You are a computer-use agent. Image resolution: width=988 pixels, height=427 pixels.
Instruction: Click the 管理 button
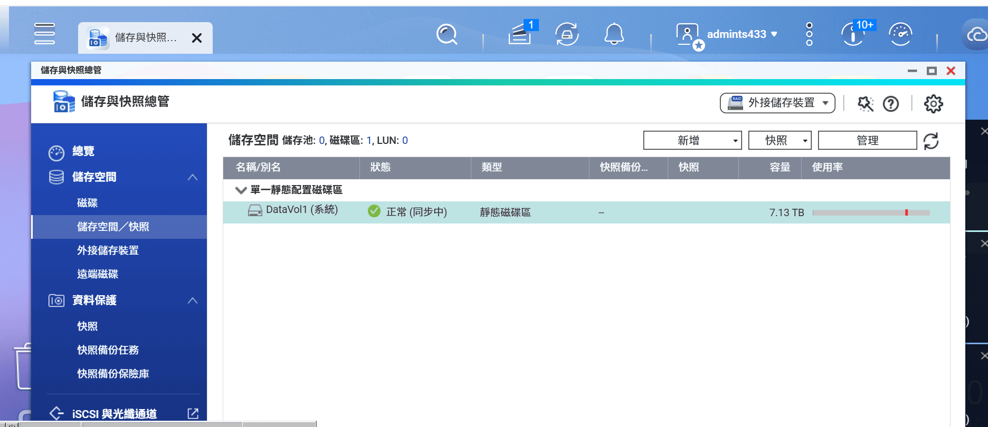867,140
